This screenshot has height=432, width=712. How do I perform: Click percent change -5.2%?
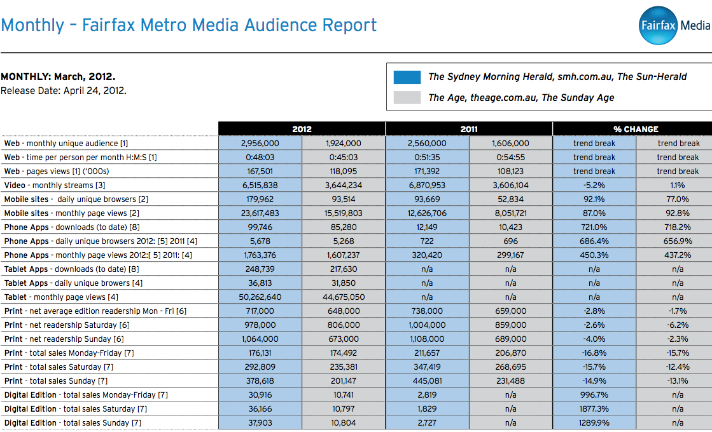(x=594, y=186)
